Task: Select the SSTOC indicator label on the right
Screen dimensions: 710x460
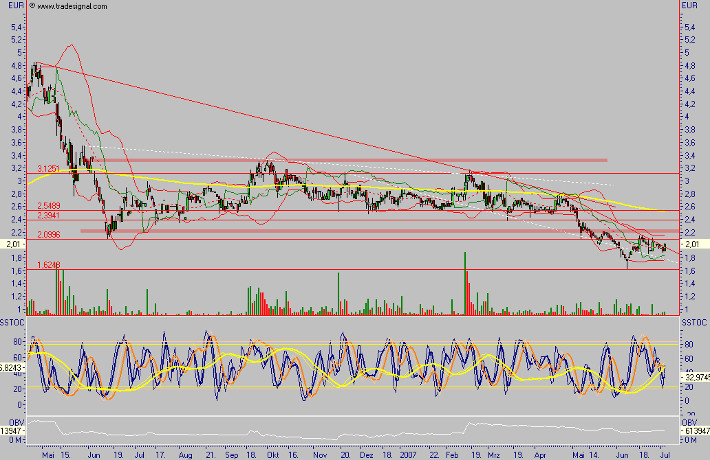Action: [x=694, y=323]
